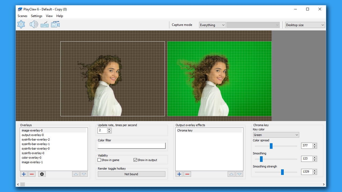The height and width of the screenshot is (192, 342).
Task: Change the chroma Key color from Green
Action: tap(276, 135)
